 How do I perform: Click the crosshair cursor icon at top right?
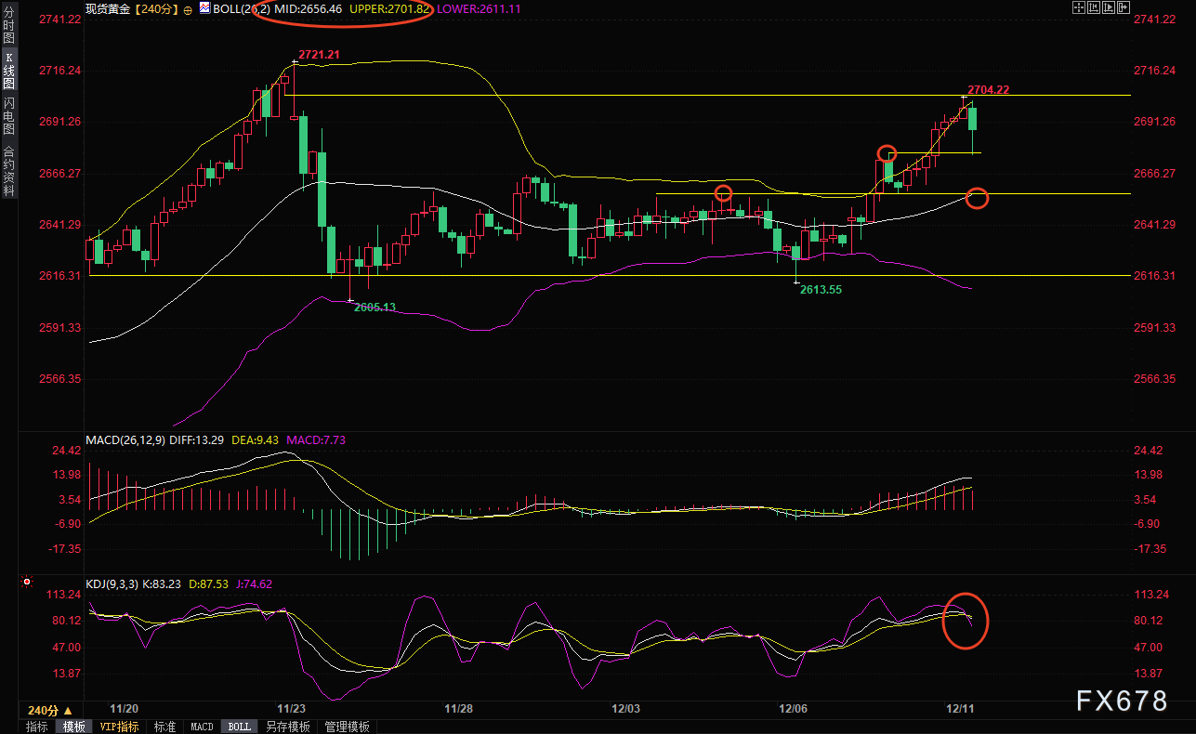tap(1079, 8)
